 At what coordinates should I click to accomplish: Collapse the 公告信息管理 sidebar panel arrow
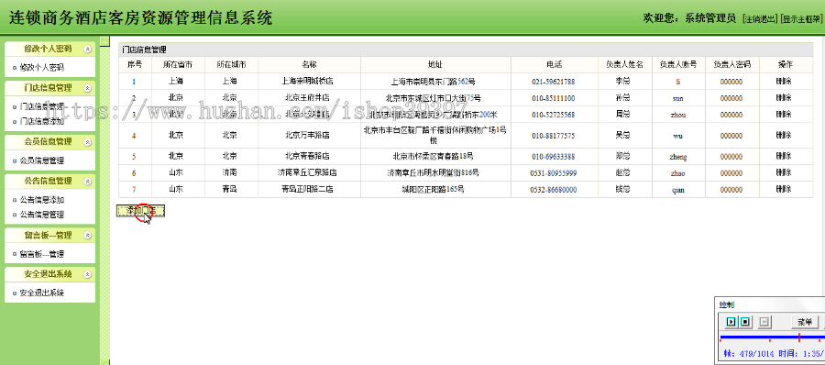(88, 182)
